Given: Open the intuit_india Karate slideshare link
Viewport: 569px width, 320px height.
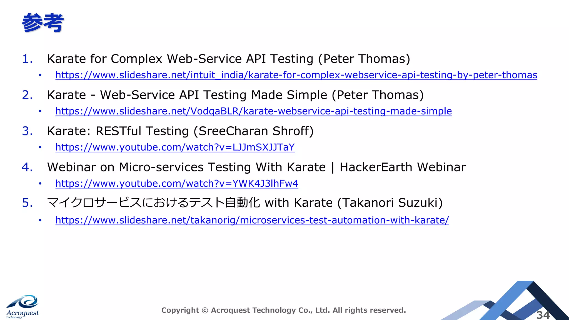Looking at the screenshot, I should [296, 75].
